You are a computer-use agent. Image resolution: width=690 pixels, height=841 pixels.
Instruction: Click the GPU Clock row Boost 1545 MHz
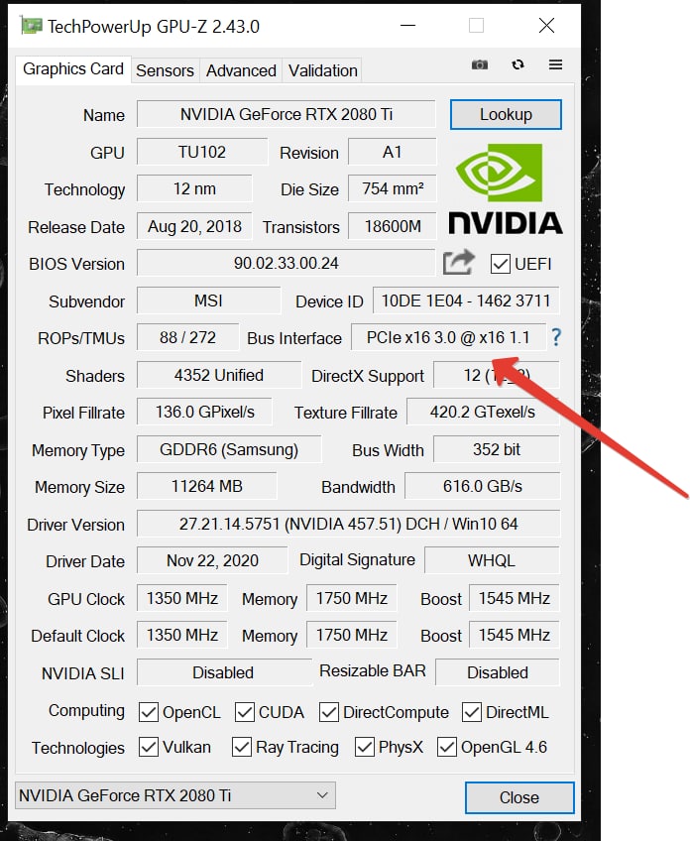coord(515,598)
